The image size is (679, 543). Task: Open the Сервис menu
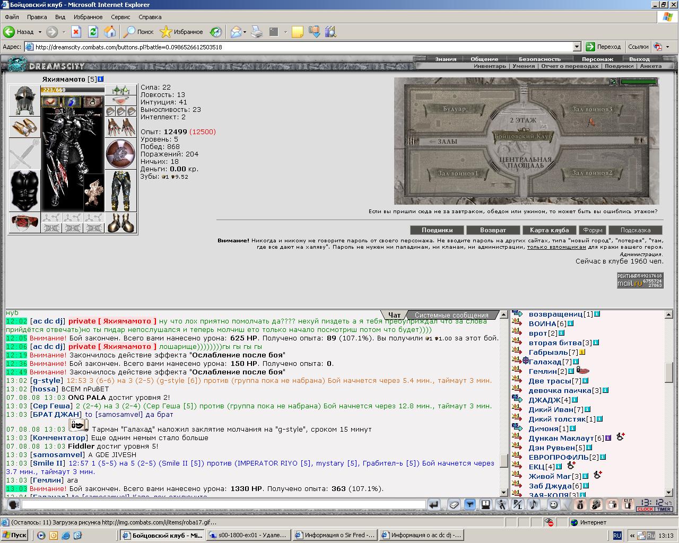[120, 17]
